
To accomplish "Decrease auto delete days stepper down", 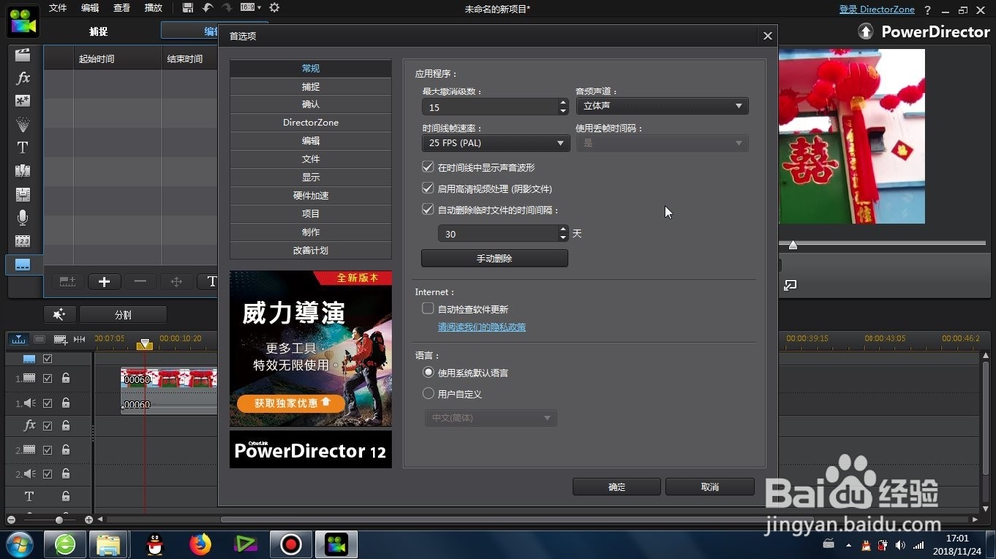I will 563,238.
